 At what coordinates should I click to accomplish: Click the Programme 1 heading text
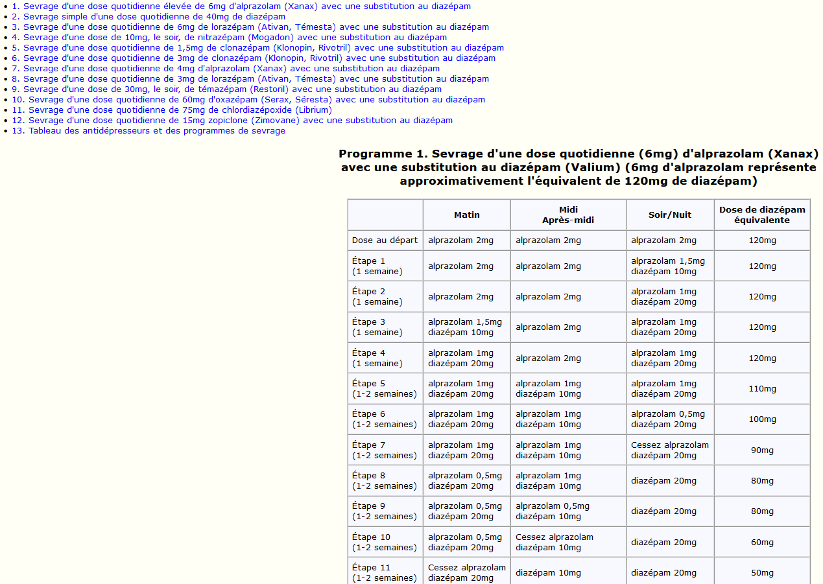coord(578,167)
